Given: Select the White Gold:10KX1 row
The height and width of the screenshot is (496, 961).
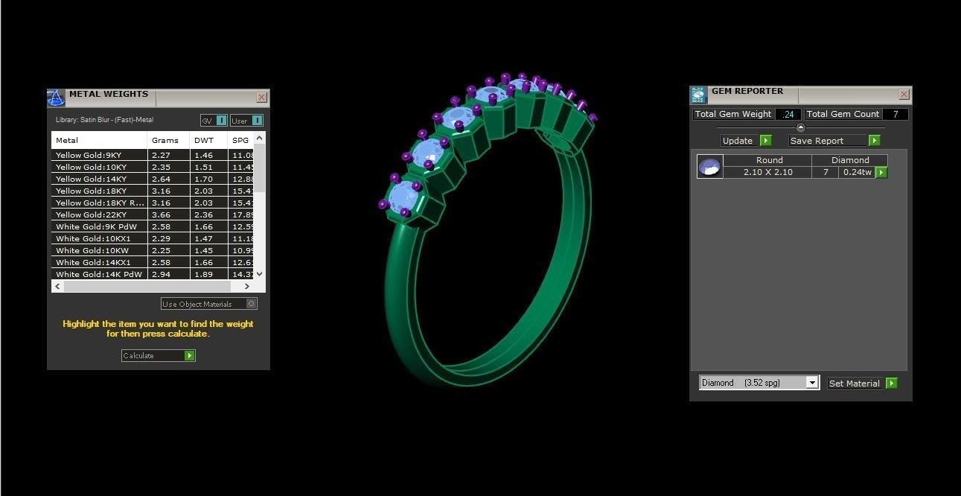Looking at the screenshot, I should click(x=153, y=239).
